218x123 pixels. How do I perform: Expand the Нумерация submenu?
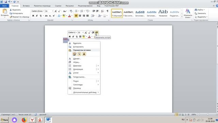click(x=84, y=69)
